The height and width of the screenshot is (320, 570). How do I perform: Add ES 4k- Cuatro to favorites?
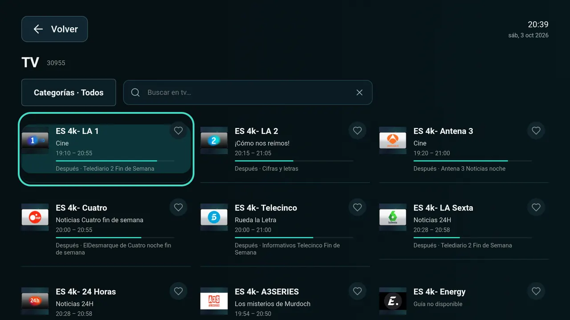[179, 208]
